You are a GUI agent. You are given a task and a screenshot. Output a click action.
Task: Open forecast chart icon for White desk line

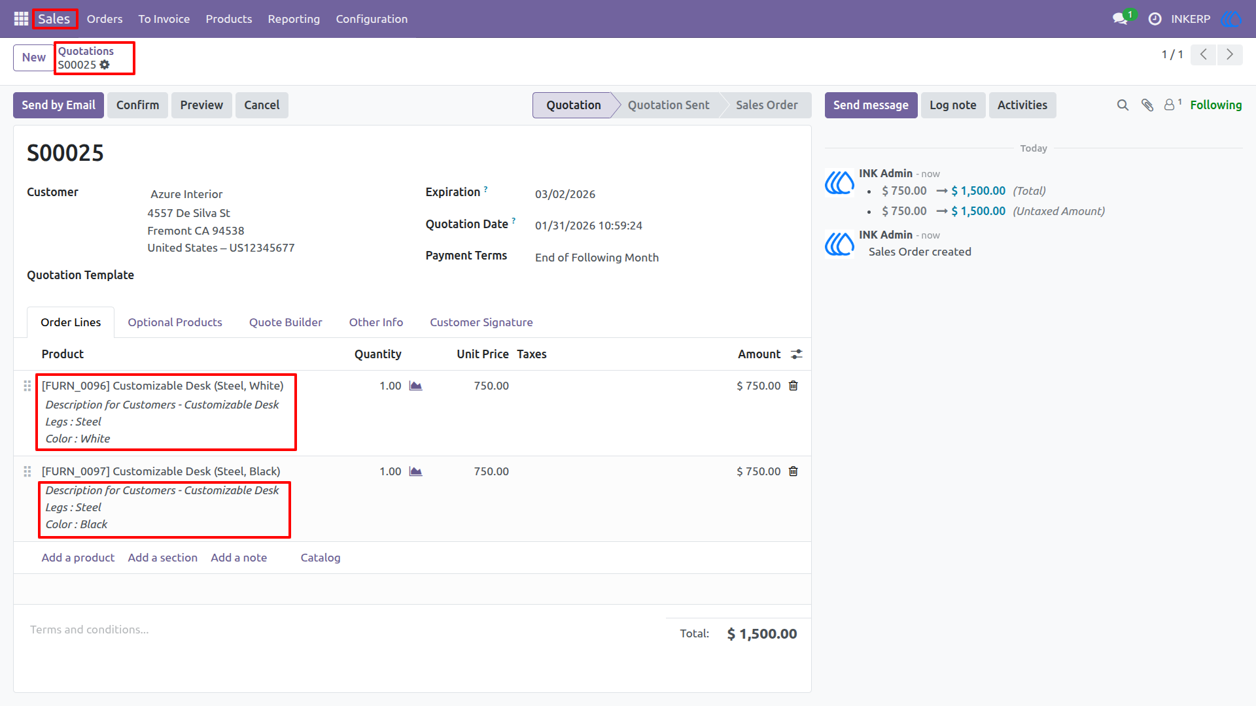pos(415,386)
